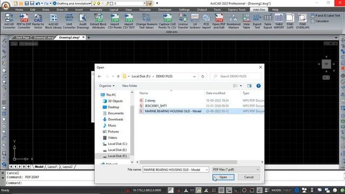Run FIND GAPS tool
The image size is (345, 194).
coord(290,21)
